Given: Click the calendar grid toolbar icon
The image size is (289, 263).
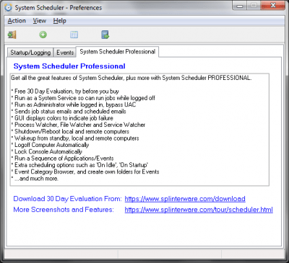Looking at the screenshot, I should coord(74,35).
